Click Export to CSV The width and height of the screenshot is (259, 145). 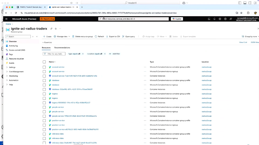point(113,37)
